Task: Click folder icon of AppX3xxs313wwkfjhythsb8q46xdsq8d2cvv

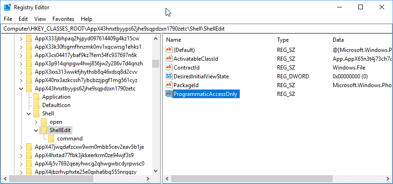Action: coord(29,72)
